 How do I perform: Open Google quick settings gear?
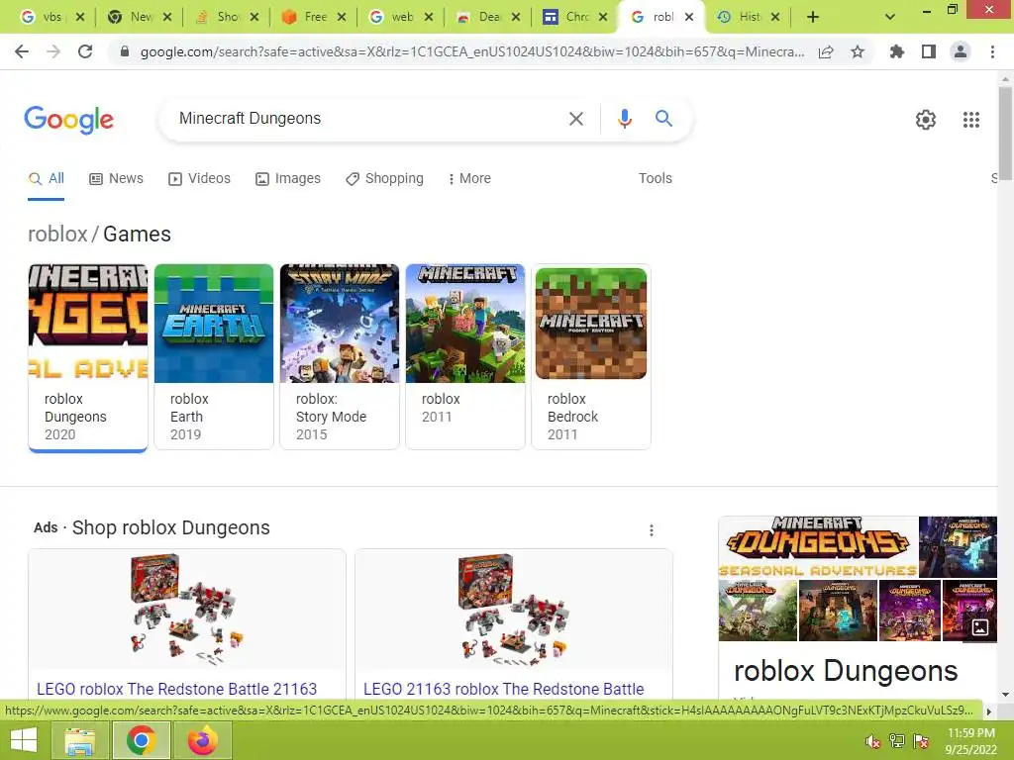click(x=926, y=120)
